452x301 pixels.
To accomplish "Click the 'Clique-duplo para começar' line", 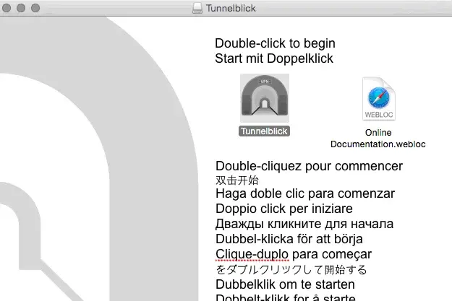I will point(293,254).
